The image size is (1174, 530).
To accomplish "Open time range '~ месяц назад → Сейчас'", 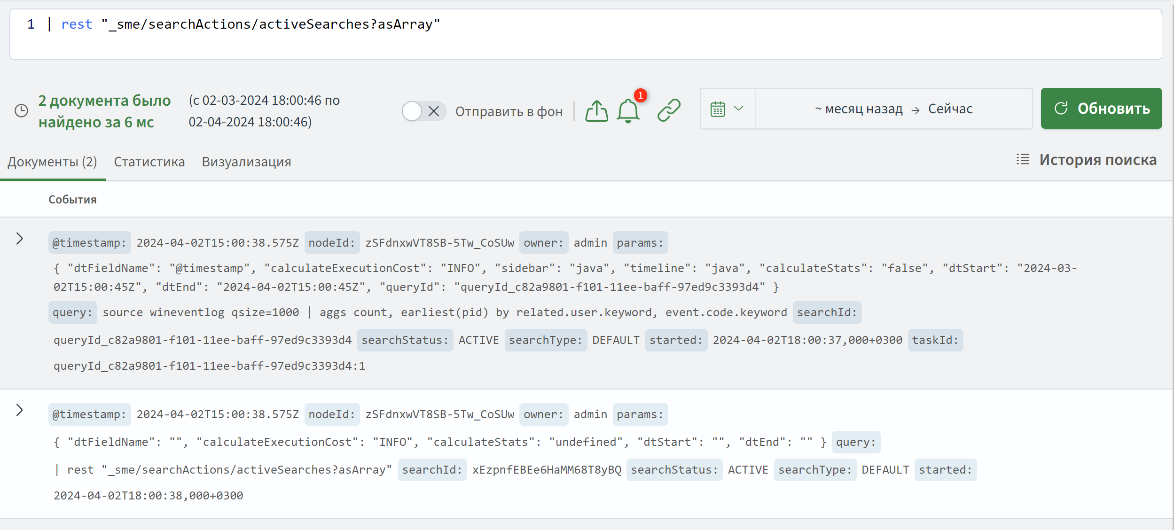I will tap(893, 109).
